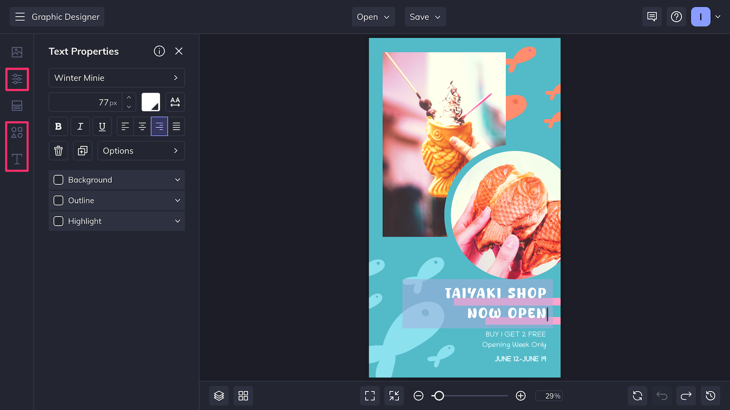Image resolution: width=730 pixels, height=410 pixels.
Task: Click the zoom percentage field showing 29%
Action: click(549, 395)
